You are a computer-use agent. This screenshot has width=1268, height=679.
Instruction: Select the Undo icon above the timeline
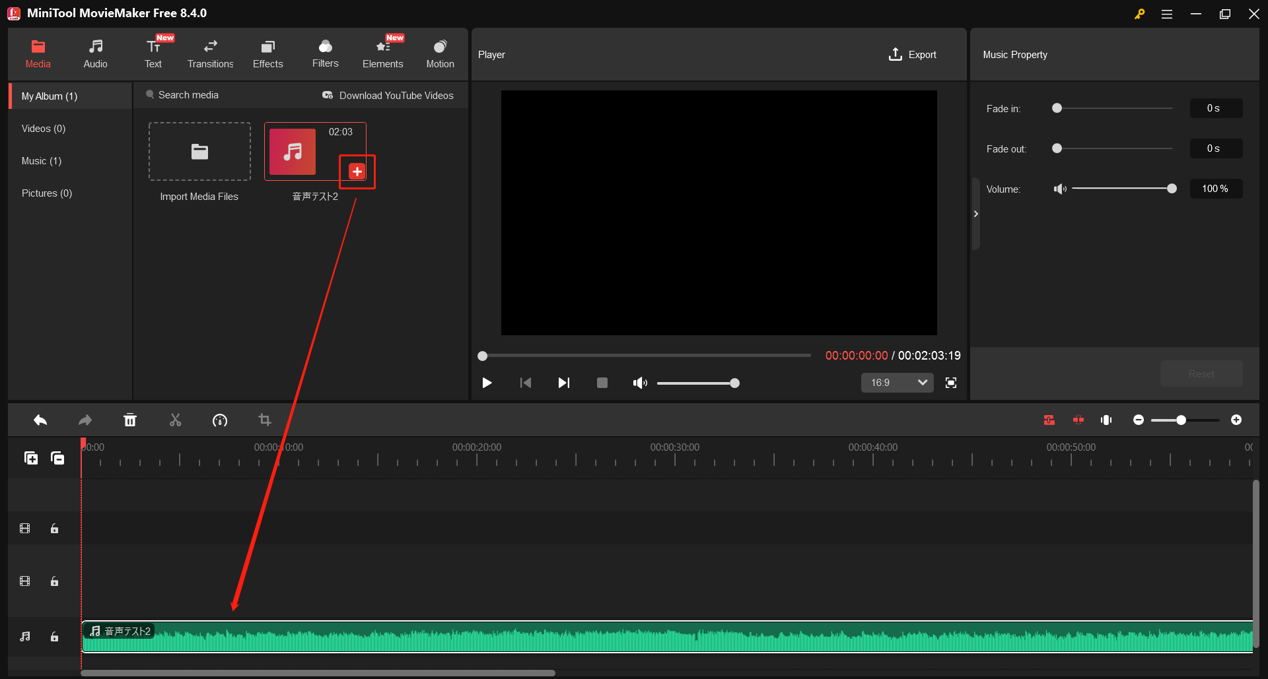coord(40,420)
